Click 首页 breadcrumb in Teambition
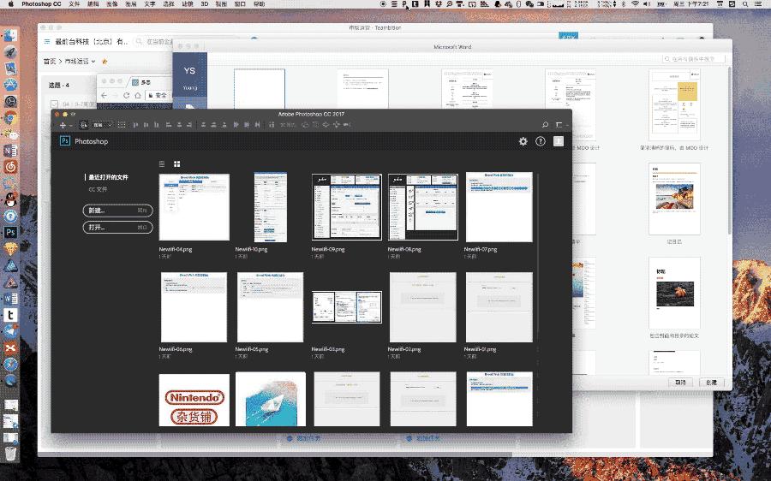Viewport: 771px width, 481px height. [50, 62]
